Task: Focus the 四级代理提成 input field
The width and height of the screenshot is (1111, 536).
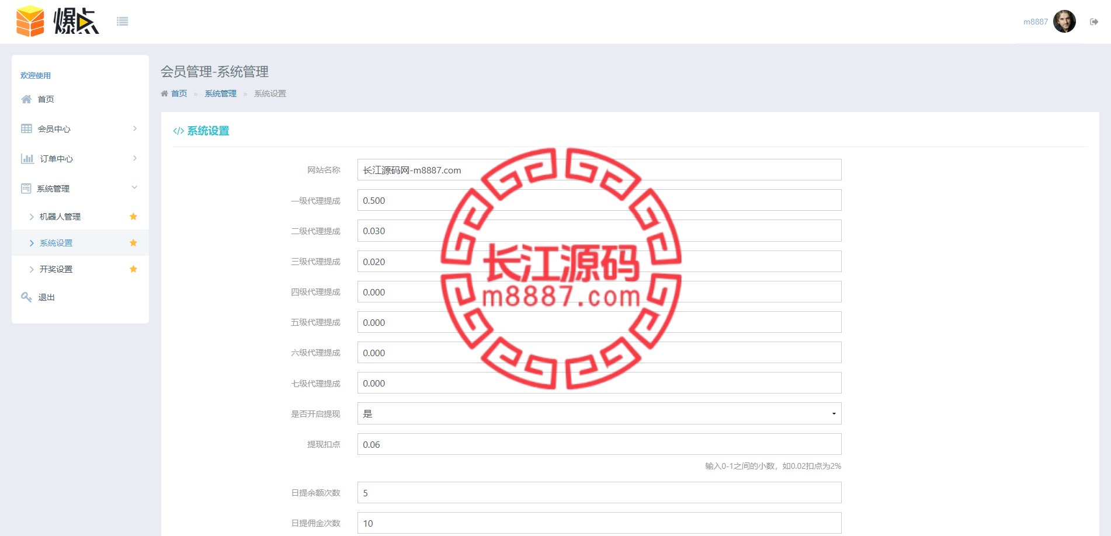Action: pyautogui.click(x=599, y=292)
